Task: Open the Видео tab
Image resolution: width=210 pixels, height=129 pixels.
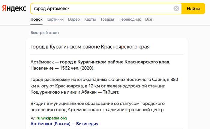Action: click(x=74, y=19)
